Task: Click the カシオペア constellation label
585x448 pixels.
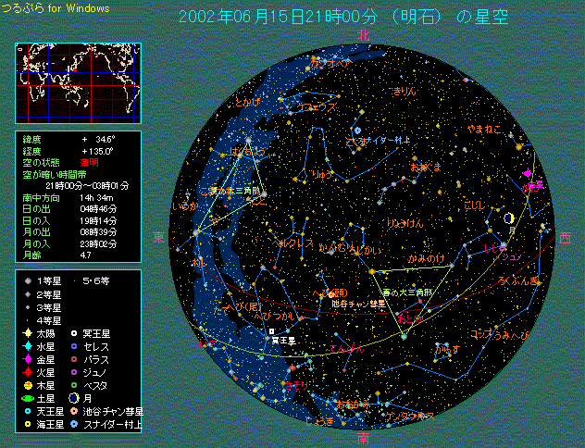Action: (x=330, y=64)
